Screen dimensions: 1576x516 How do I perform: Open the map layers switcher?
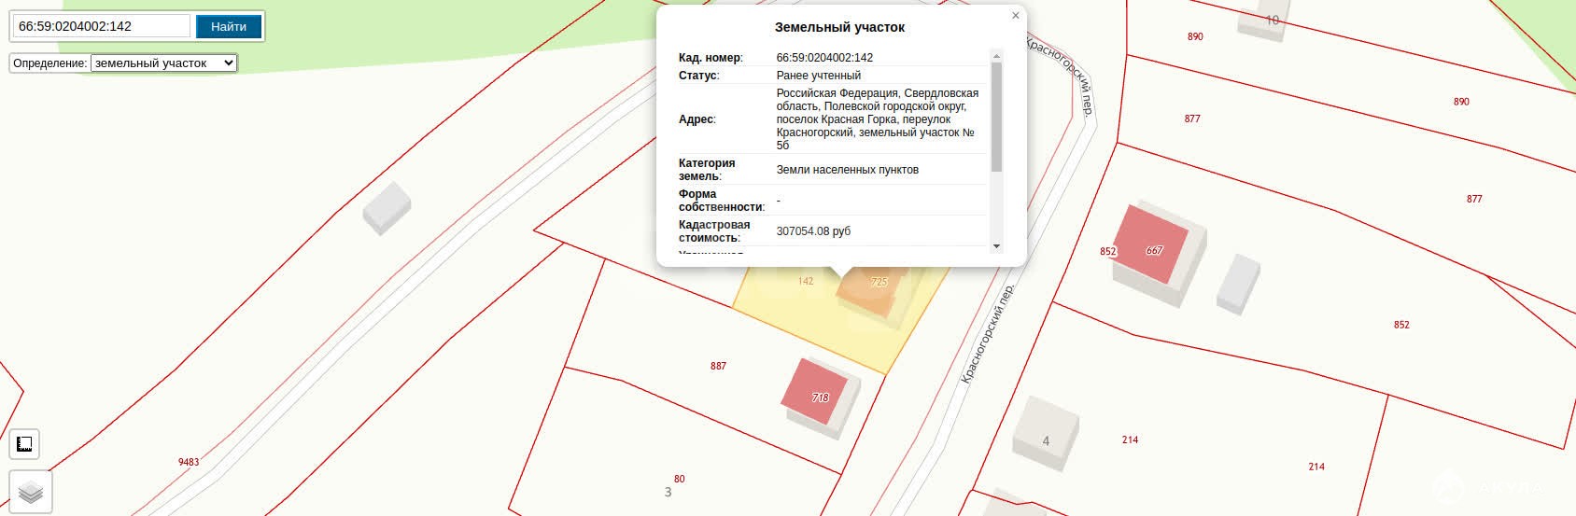tap(31, 492)
